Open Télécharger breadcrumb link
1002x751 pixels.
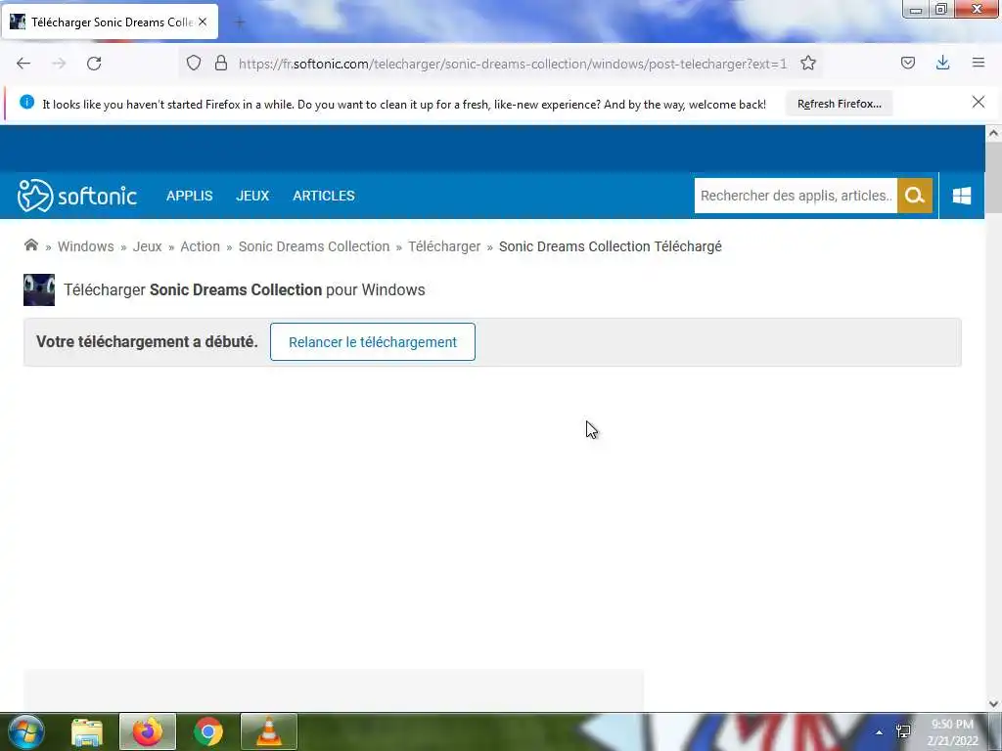pyautogui.click(x=444, y=246)
